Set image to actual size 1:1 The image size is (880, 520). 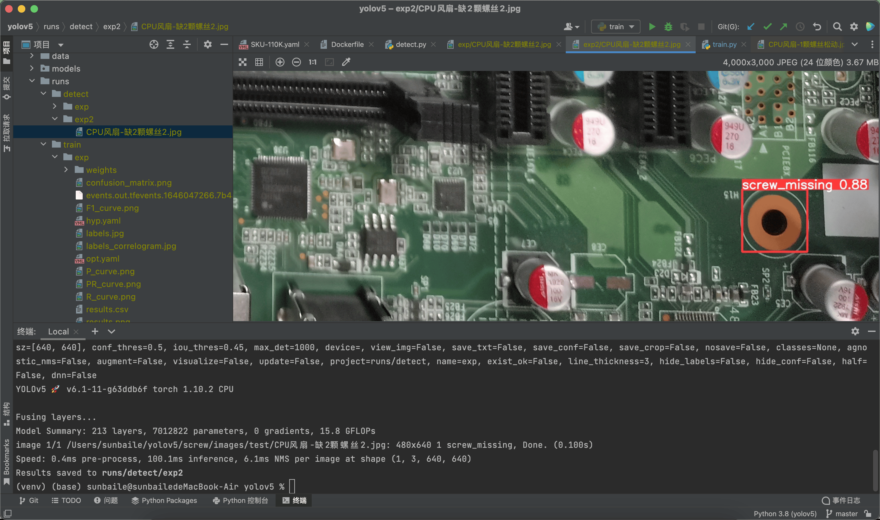pos(313,62)
